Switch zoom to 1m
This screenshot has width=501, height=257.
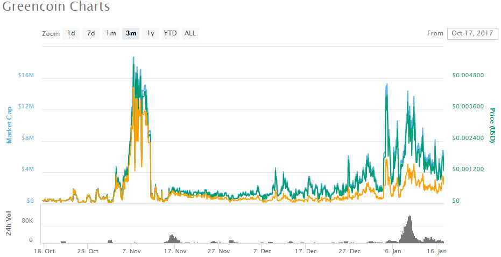coord(111,33)
